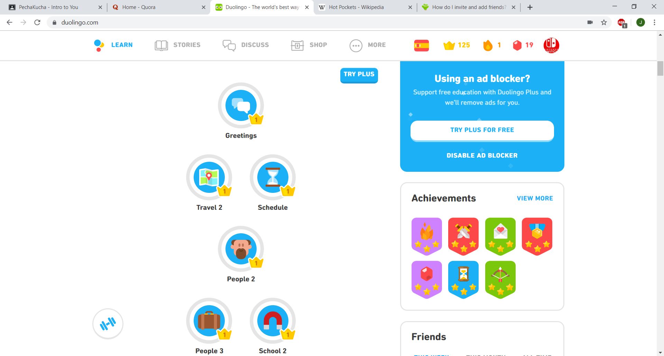664x356 pixels.
Task: Open the Schedule hourglass skill
Action: [x=273, y=177]
